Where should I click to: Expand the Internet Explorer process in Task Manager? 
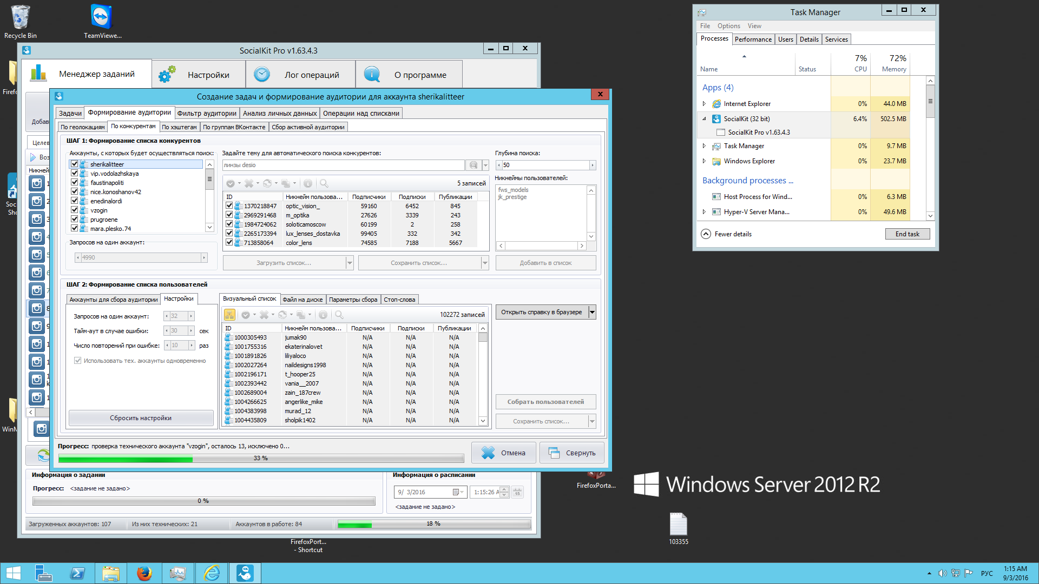(x=704, y=103)
